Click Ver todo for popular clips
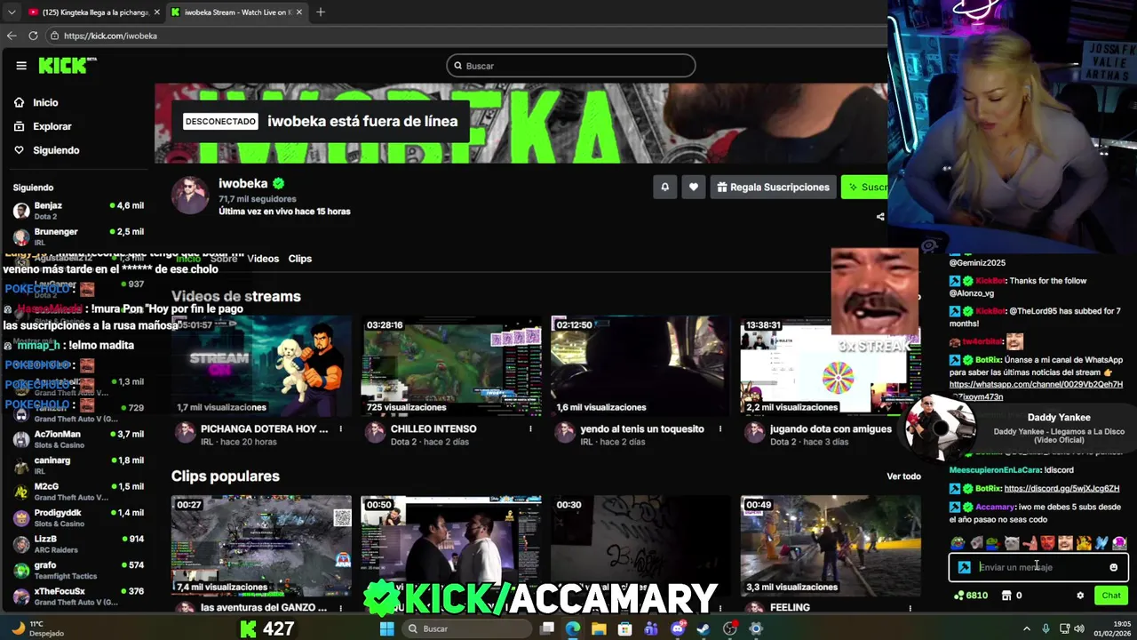This screenshot has width=1137, height=640. (x=903, y=476)
